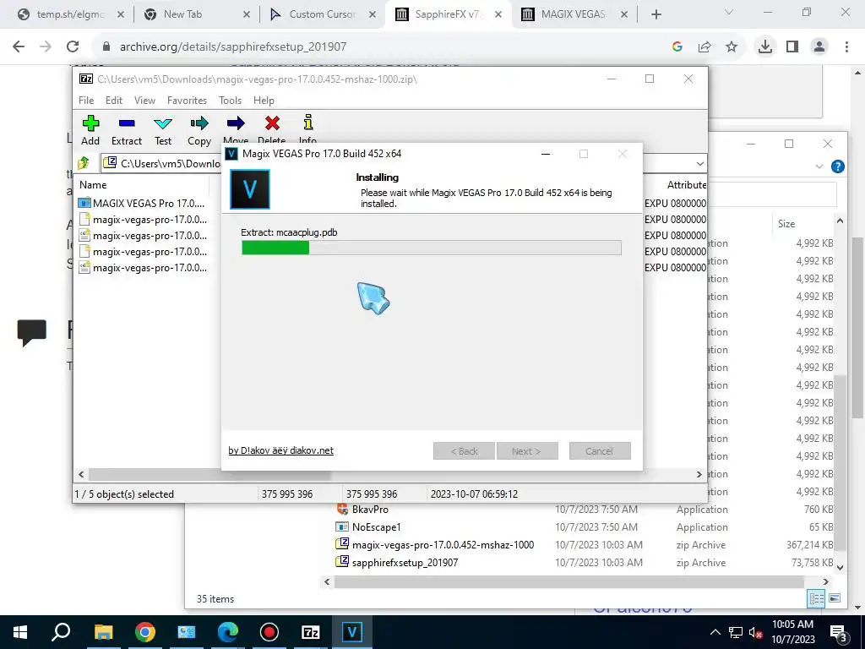The image size is (865, 649).
Task: Open Microsoft Edge from taskbar
Action: (228, 632)
